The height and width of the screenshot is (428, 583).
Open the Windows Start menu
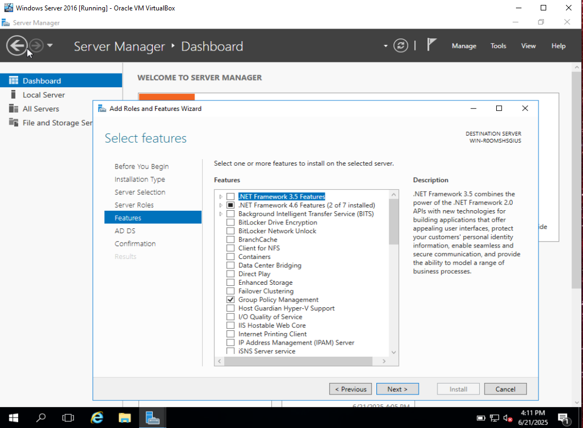tap(13, 418)
